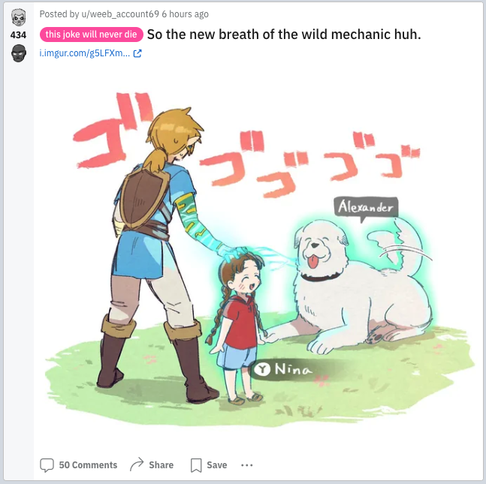486x484 pixels.
Task: Open user profile u/weeb_account69
Action: tap(120, 14)
